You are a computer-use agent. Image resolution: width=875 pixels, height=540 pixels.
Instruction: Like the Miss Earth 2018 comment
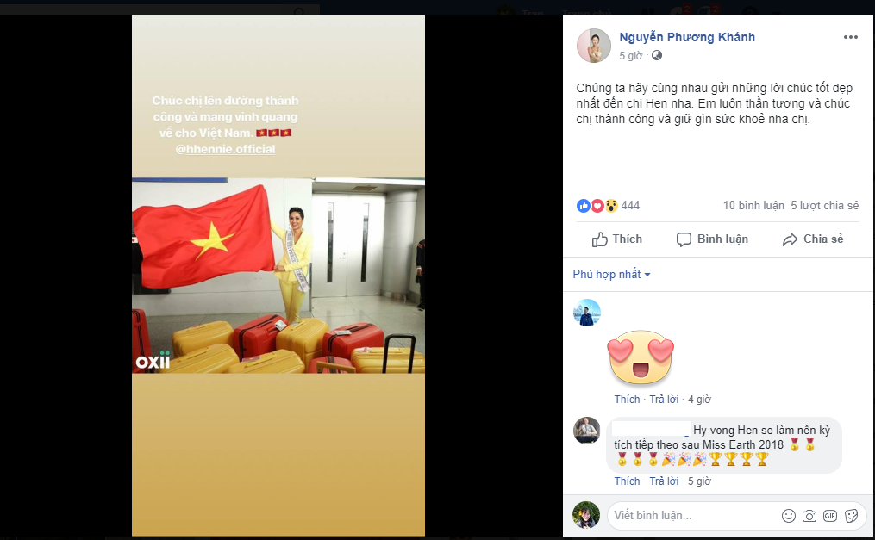[x=628, y=481]
